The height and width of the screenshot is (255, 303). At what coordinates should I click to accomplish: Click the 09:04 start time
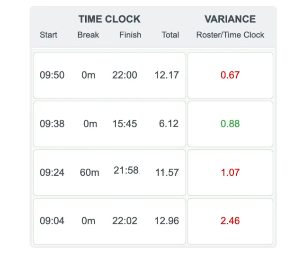coord(52,221)
